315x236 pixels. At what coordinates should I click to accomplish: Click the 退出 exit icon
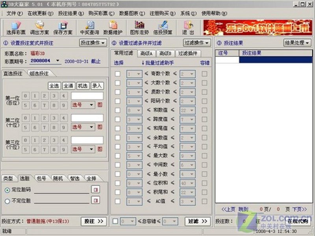pos(188,28)
